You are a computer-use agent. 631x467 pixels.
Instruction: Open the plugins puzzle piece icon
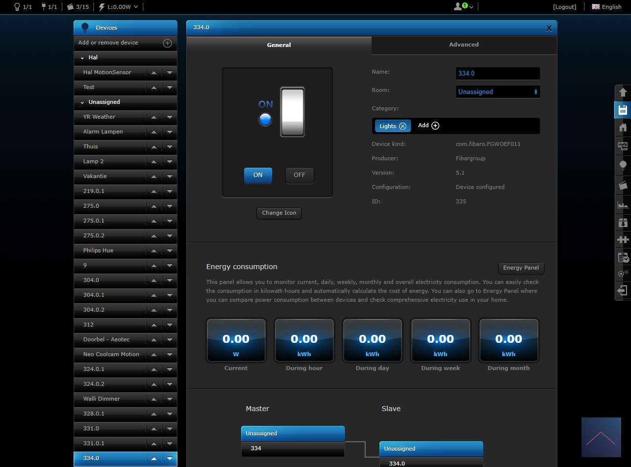tap(623, 239)
